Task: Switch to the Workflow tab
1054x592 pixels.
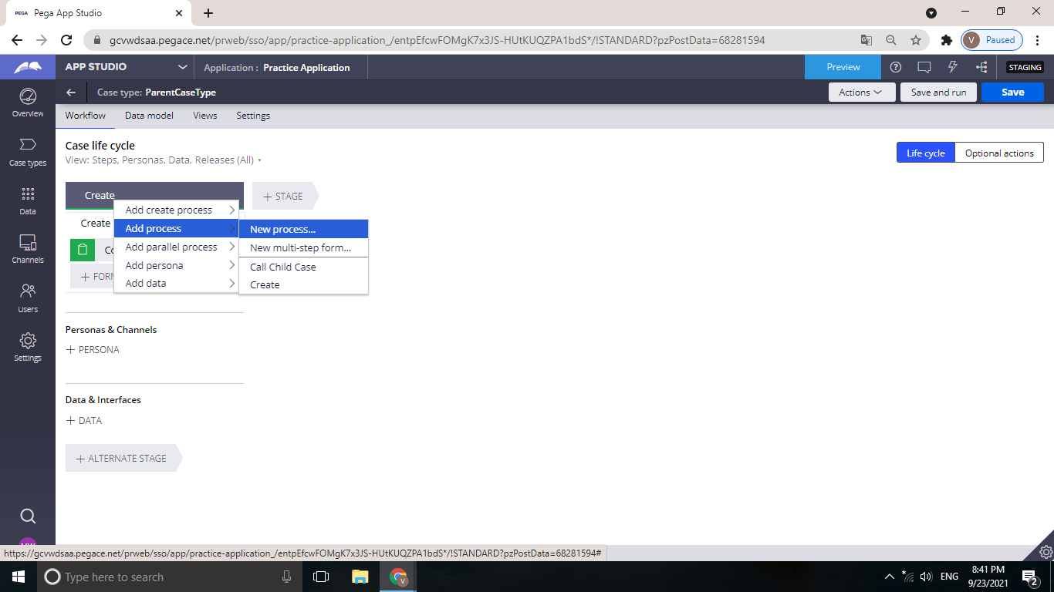Action: 85,116
